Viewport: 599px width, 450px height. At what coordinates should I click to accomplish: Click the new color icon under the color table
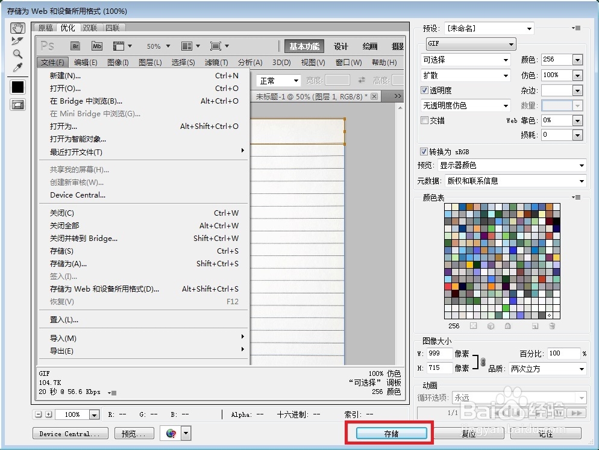tap(535, 326)
